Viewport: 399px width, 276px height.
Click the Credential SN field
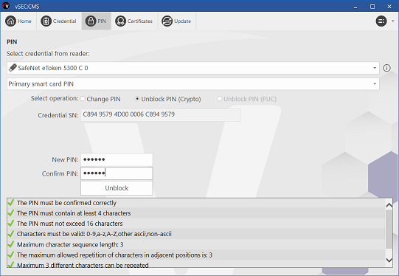(161, 115)
